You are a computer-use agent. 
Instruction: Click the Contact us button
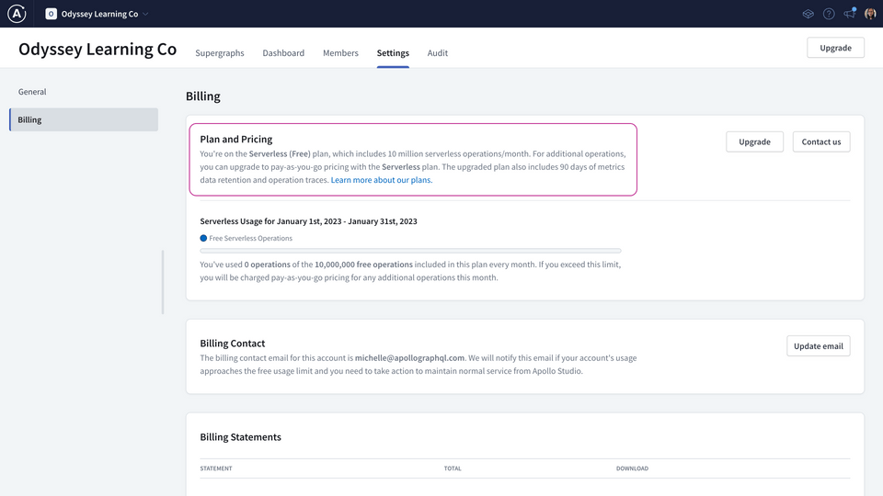(x=821, y=141)
